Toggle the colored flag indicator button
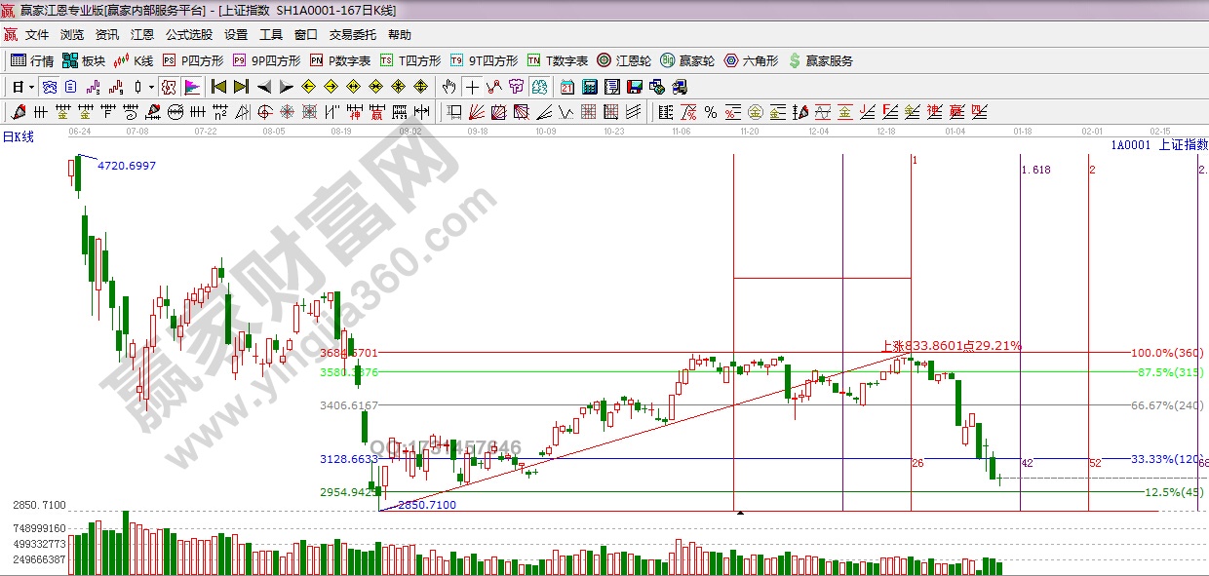This screenshot has height=576, width=1209. point(192,87)
